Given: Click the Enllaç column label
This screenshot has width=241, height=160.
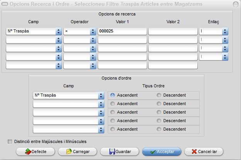Looking at the screenshot, I should [x=214, y=22].
